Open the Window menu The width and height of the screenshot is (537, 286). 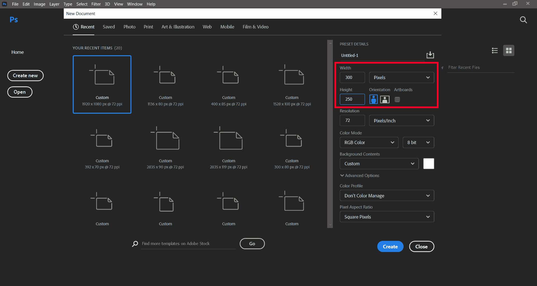click(x=135, y=4)
